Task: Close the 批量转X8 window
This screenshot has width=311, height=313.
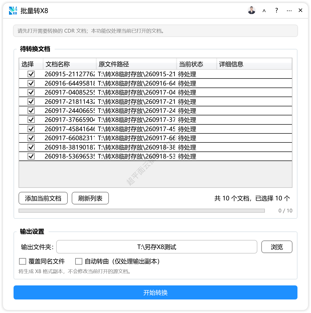Action: point(300,10)
